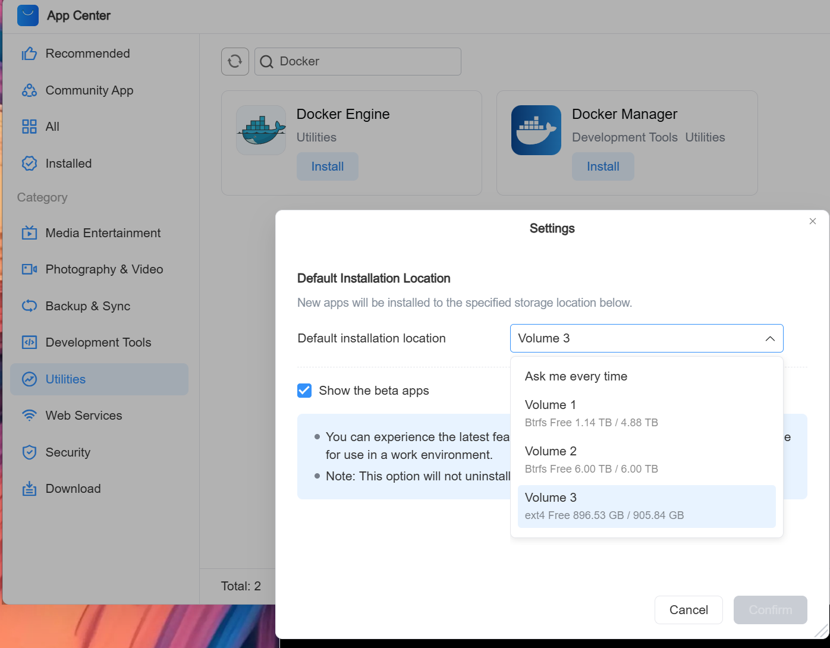Select Photography & Video category
The height and width of the screenshot is (648, 830).
[99, 269]
